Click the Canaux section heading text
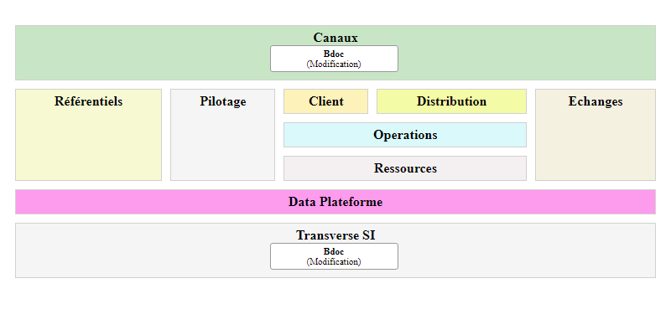This screenshot has width=671, height=335. pos(335,37)
